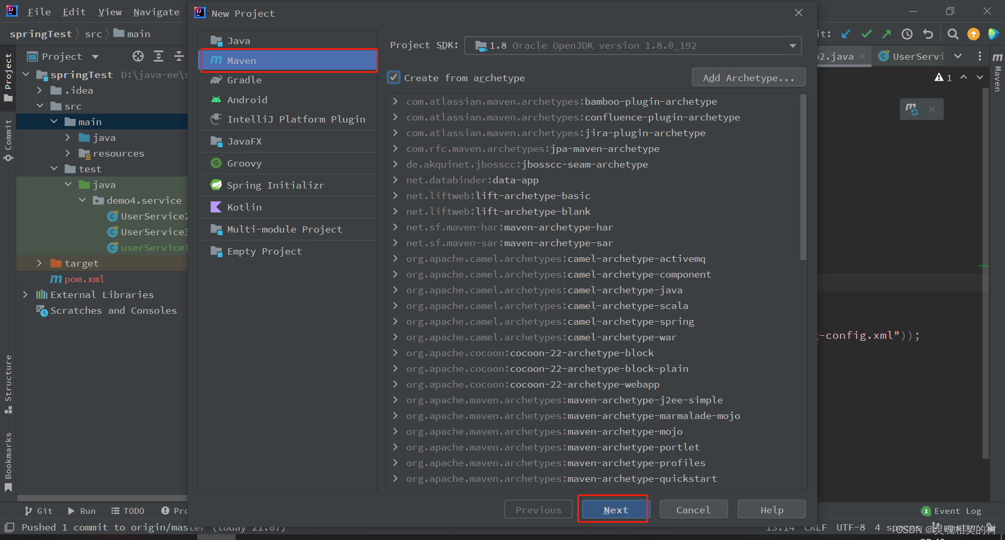Image resolution: width=1005 pixels, height=540 pixels.
Task: Select maven-archetype-portlet row
Action: click(x=594, y=447)
